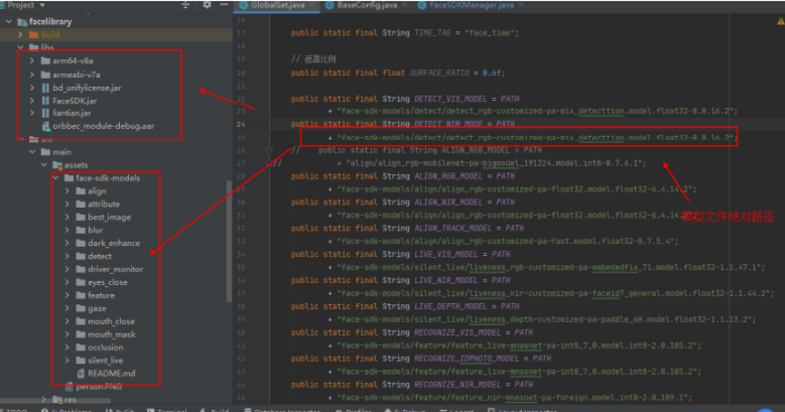Click the facelibrary module icon
The width and height of the screenshot is (785, 412).
tap(22, 22)
